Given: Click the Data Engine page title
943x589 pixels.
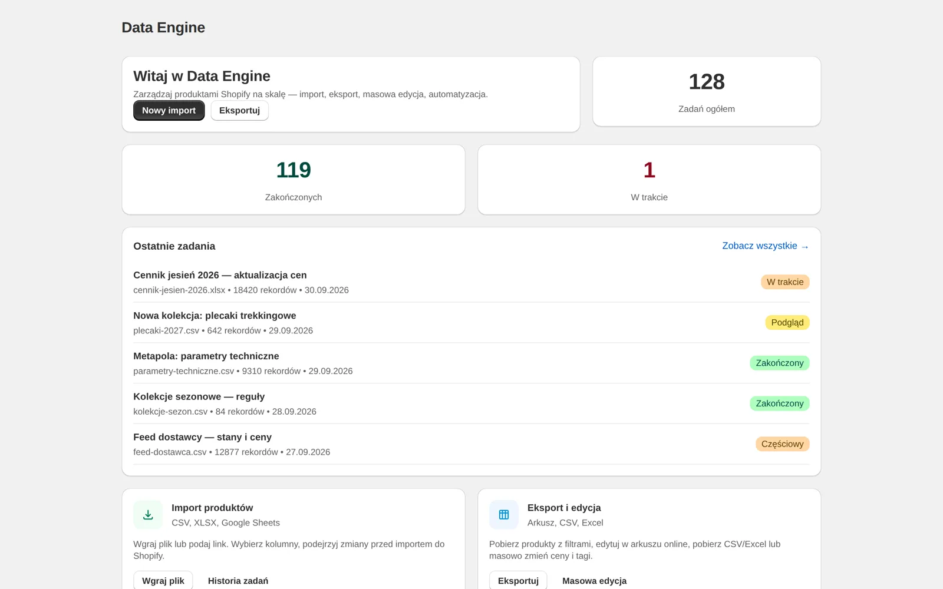Looking at the screenshot, I should [163, 28].
